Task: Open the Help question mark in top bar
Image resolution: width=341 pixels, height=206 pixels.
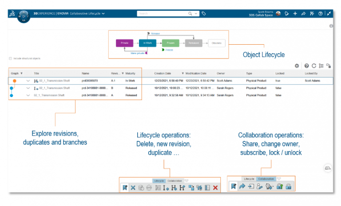Action: point(320,14)
